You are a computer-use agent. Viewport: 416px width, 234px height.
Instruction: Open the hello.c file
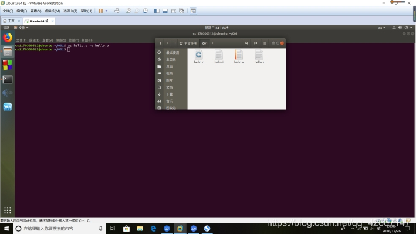[199, 57]
